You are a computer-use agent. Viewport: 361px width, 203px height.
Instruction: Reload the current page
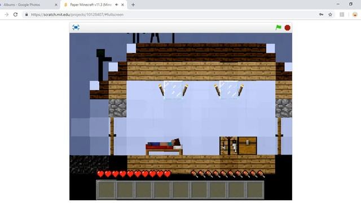[15, 15]
